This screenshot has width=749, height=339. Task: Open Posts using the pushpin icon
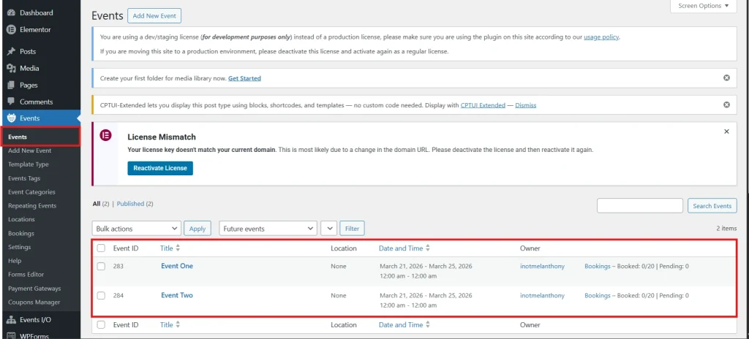point(12,52)
